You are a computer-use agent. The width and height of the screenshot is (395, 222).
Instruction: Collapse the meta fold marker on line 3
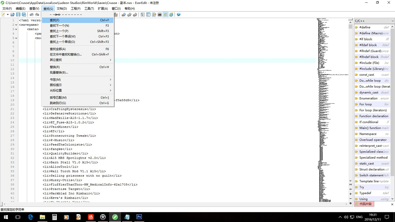pyautogui.click(x=16, y=29)
